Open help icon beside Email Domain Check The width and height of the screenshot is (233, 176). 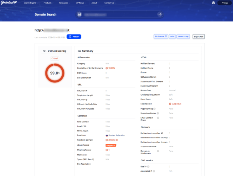click(x=158, y=118)
